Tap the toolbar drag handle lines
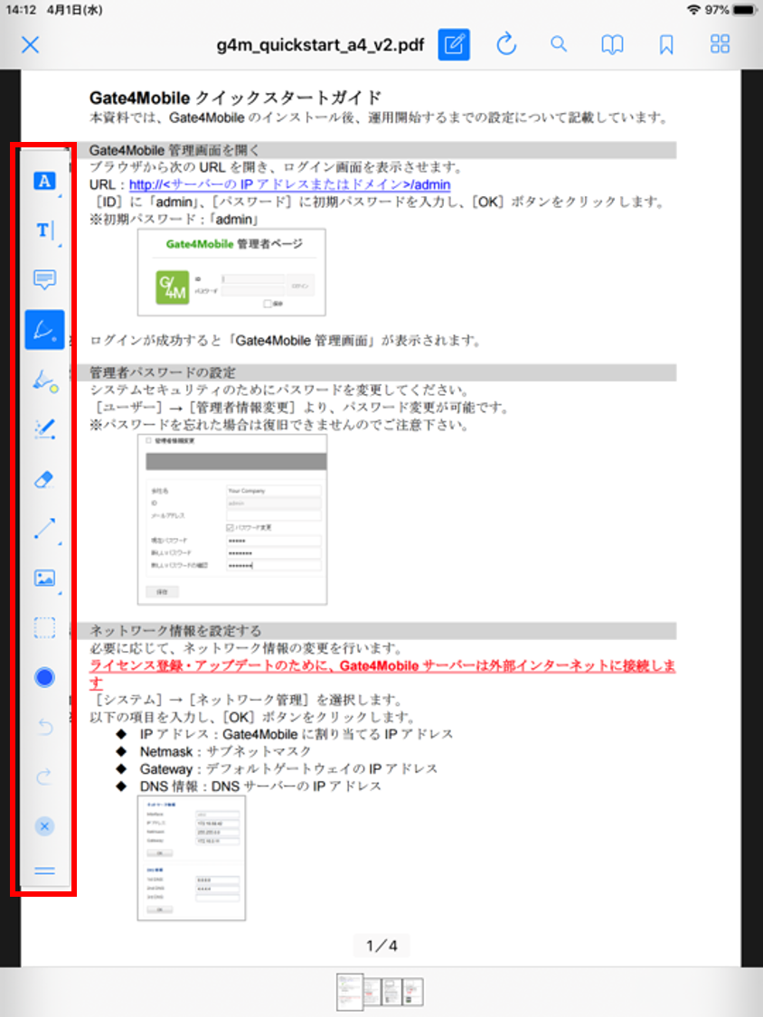This screenshot has width=763, height=1017. (44, 871)
